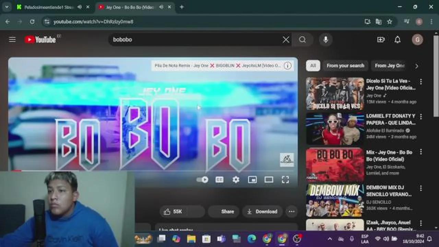Image resolution: width=439 pixels, height=247 pixels.
Task: Reload the current page
Action: (32, 22)
